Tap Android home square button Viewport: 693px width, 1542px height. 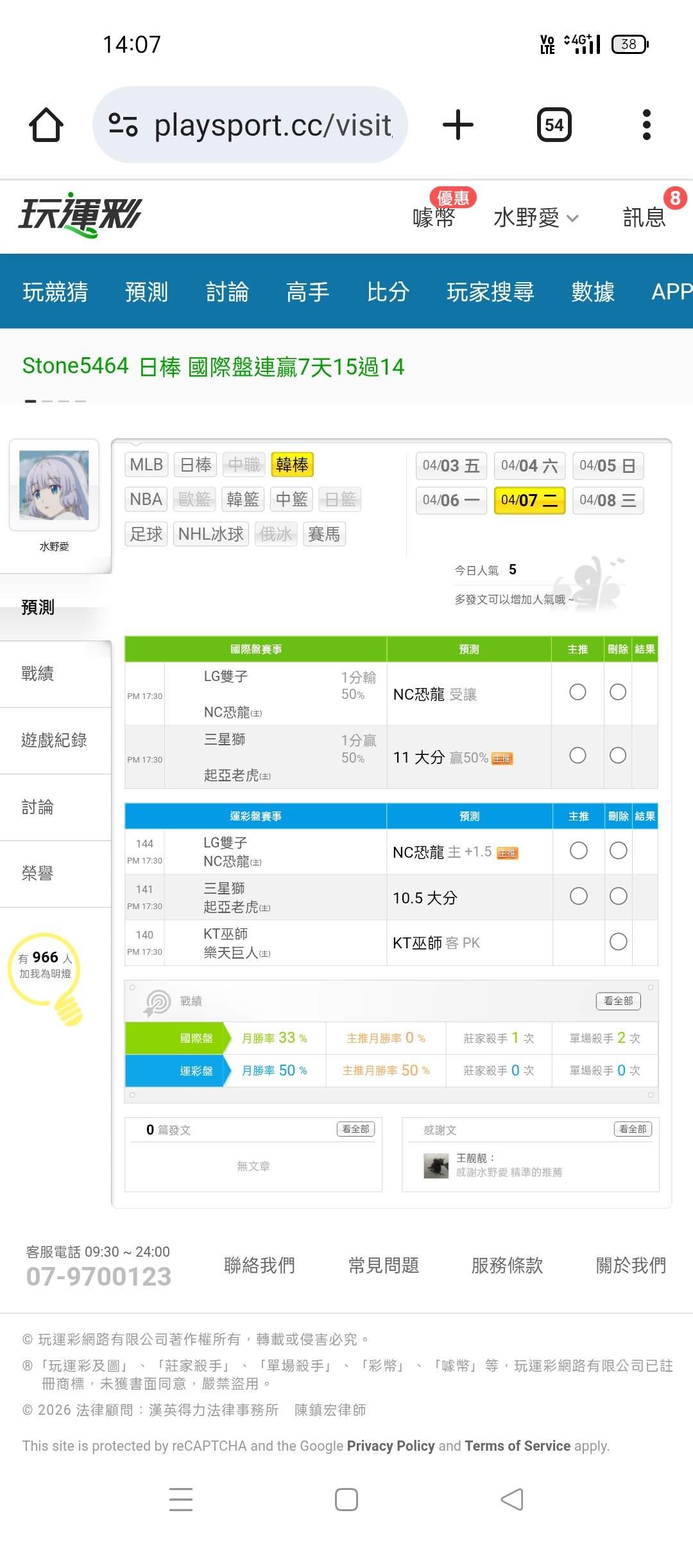[346, 1500]
